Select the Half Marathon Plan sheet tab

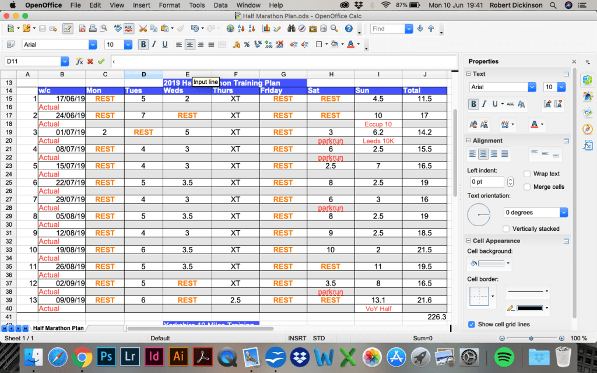58,328
